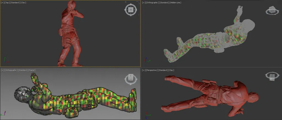
Task: Open the [Standard] menu in the Top viewport
Action: coord(15,3)
